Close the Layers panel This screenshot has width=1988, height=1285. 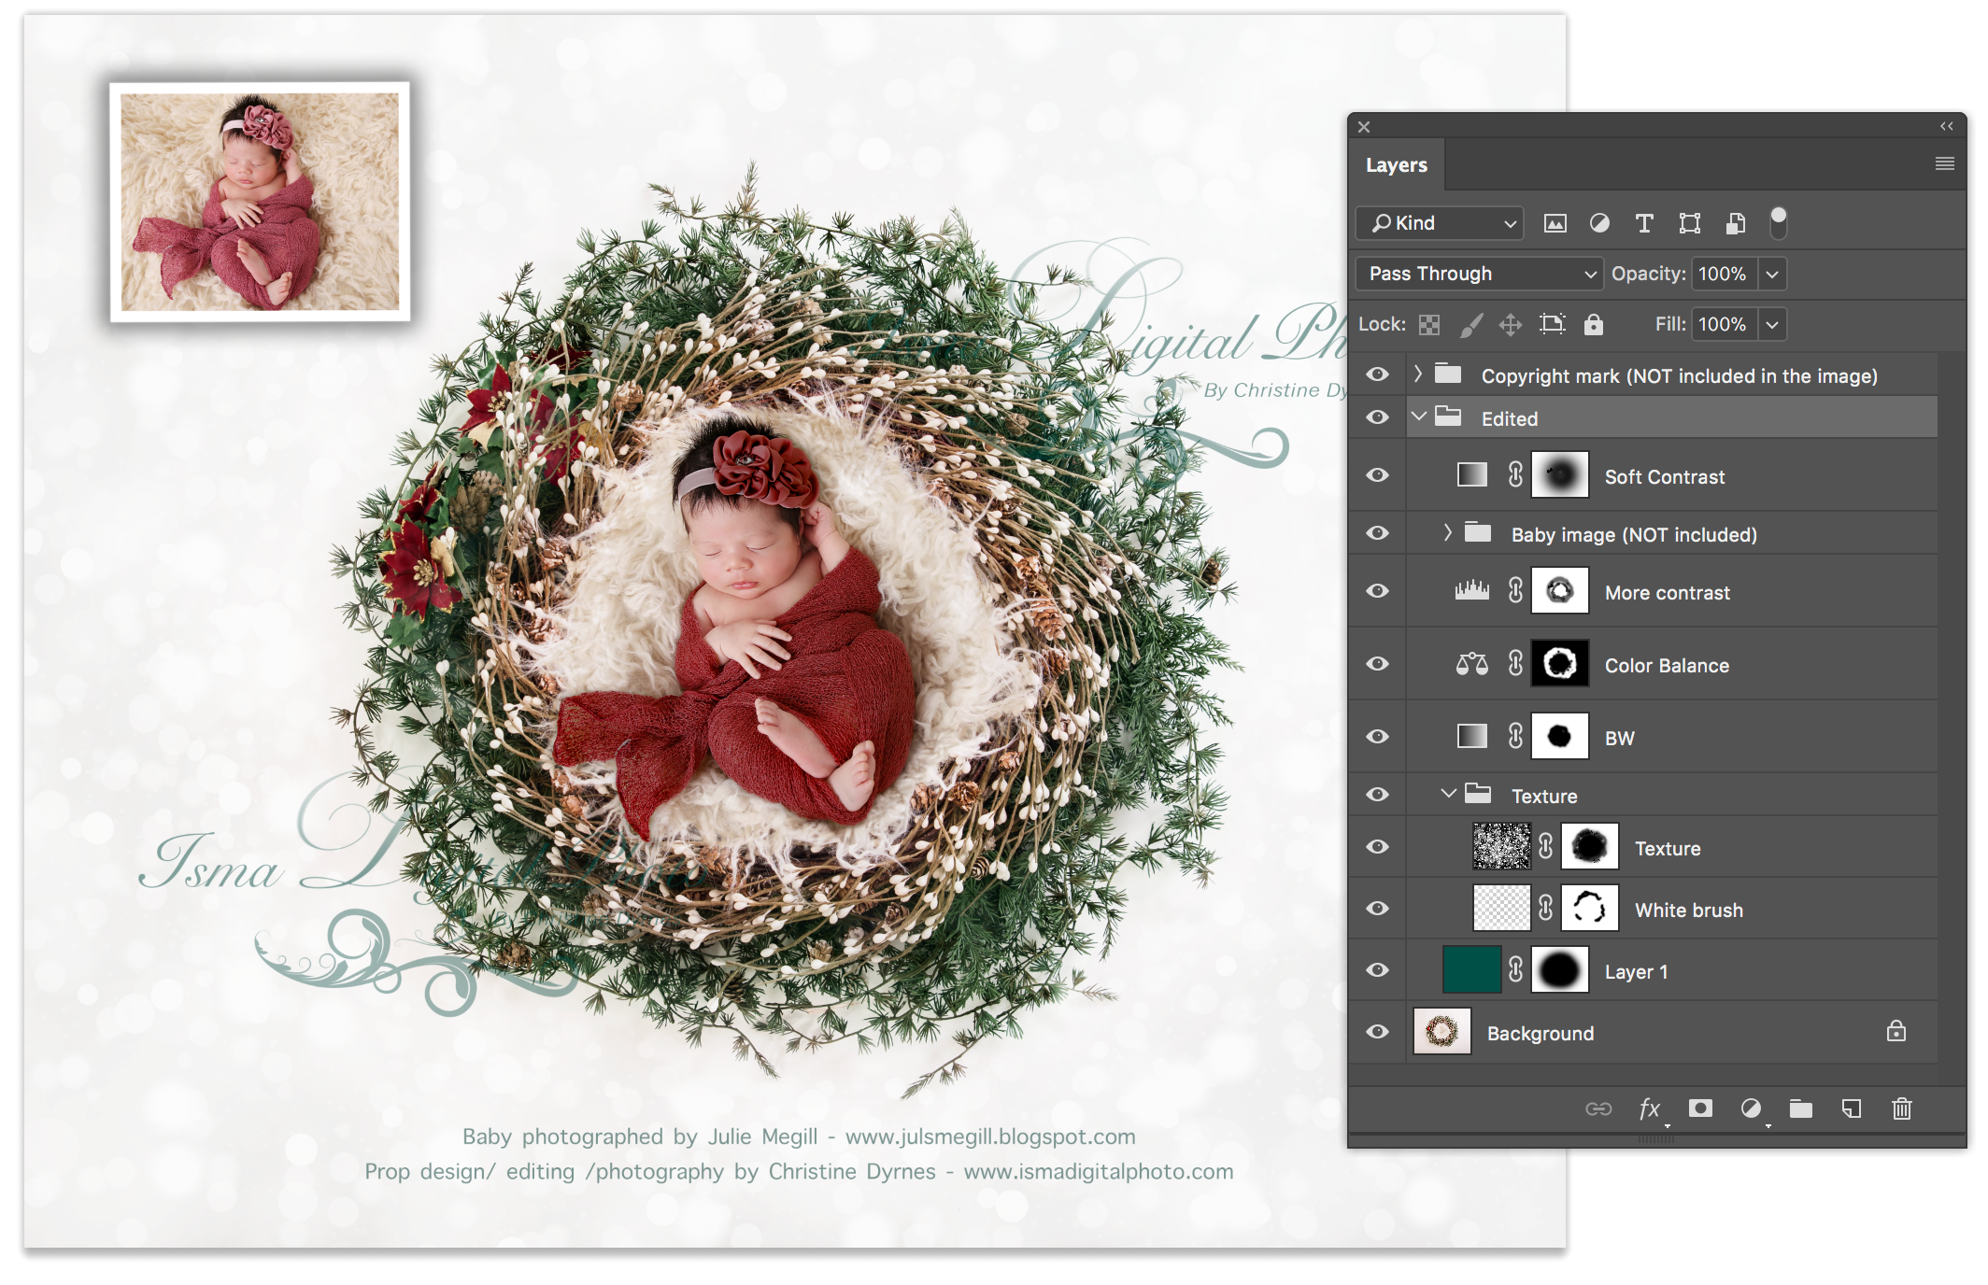[1364, 127]
